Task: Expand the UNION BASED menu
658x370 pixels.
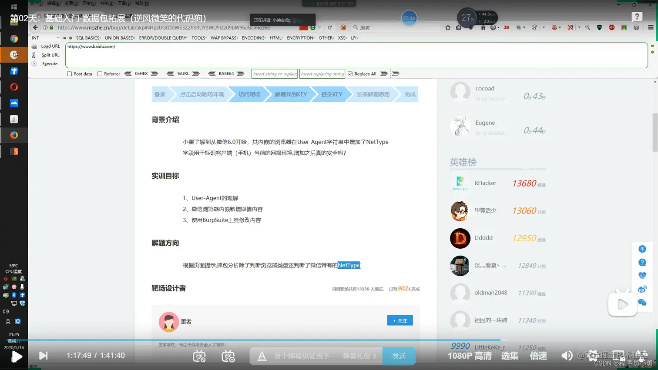Action: [x=120, y=38]
